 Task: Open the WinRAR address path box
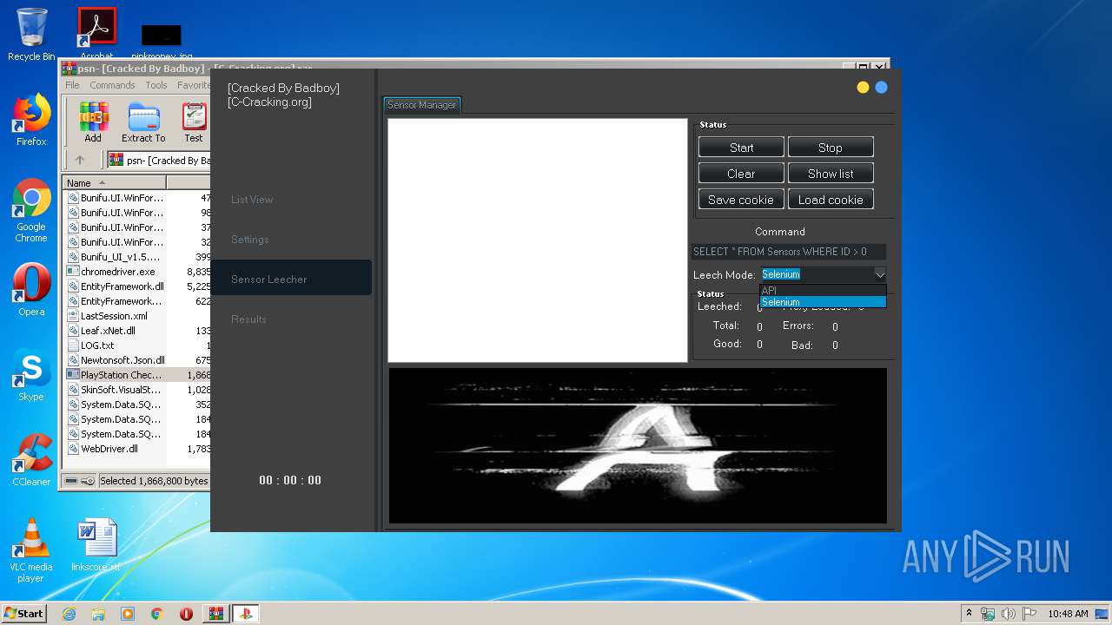[159, 160]
